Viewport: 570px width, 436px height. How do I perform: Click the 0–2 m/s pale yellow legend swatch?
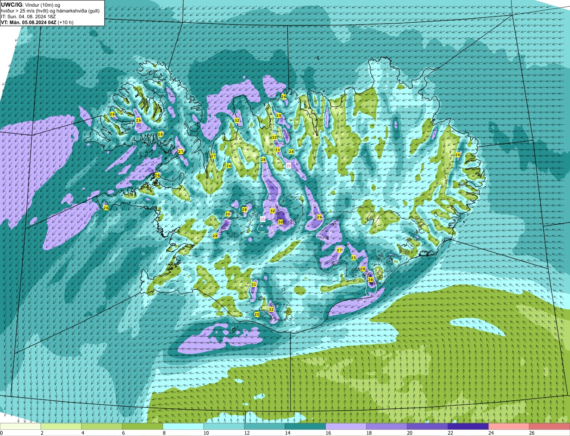click(x=20, y=426)
